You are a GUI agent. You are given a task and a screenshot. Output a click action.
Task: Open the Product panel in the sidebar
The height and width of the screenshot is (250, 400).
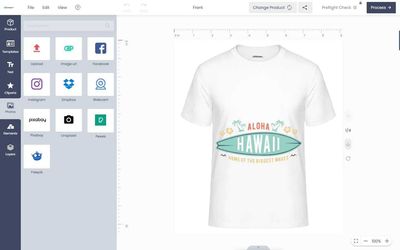(10, 25)
